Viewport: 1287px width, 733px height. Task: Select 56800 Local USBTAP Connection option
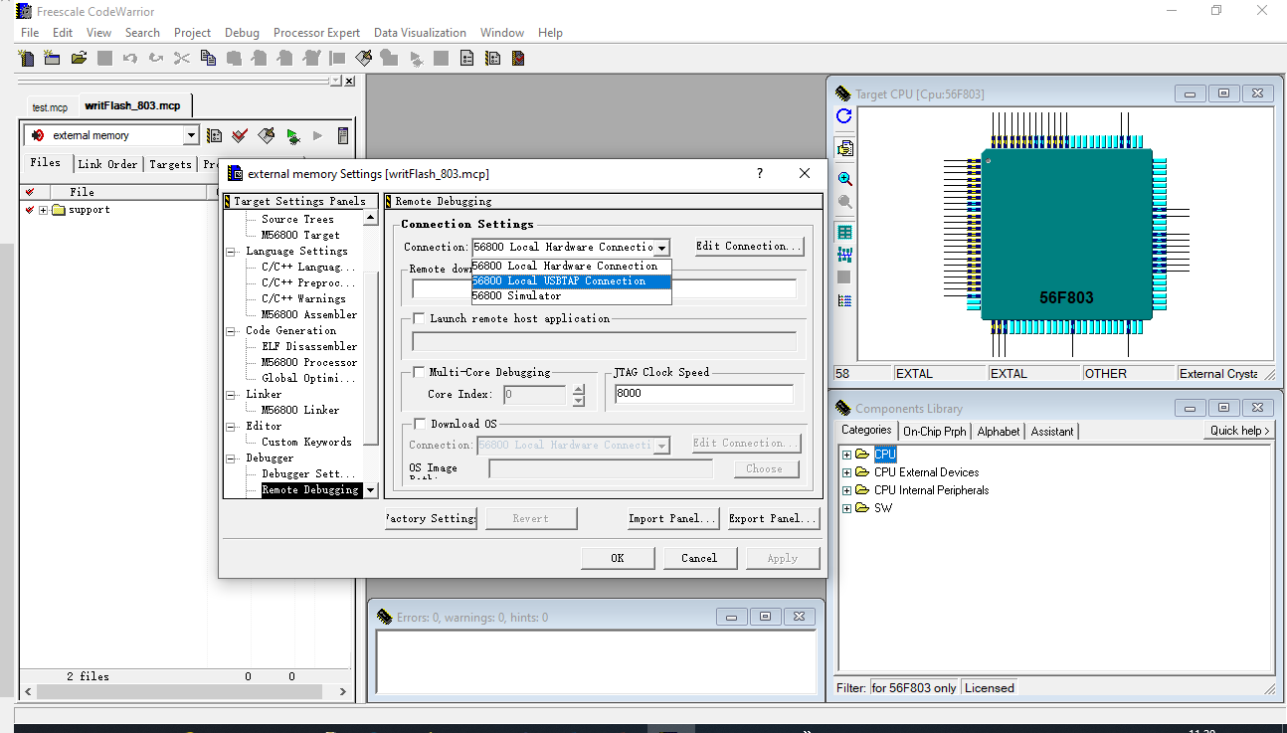[572, 280]
